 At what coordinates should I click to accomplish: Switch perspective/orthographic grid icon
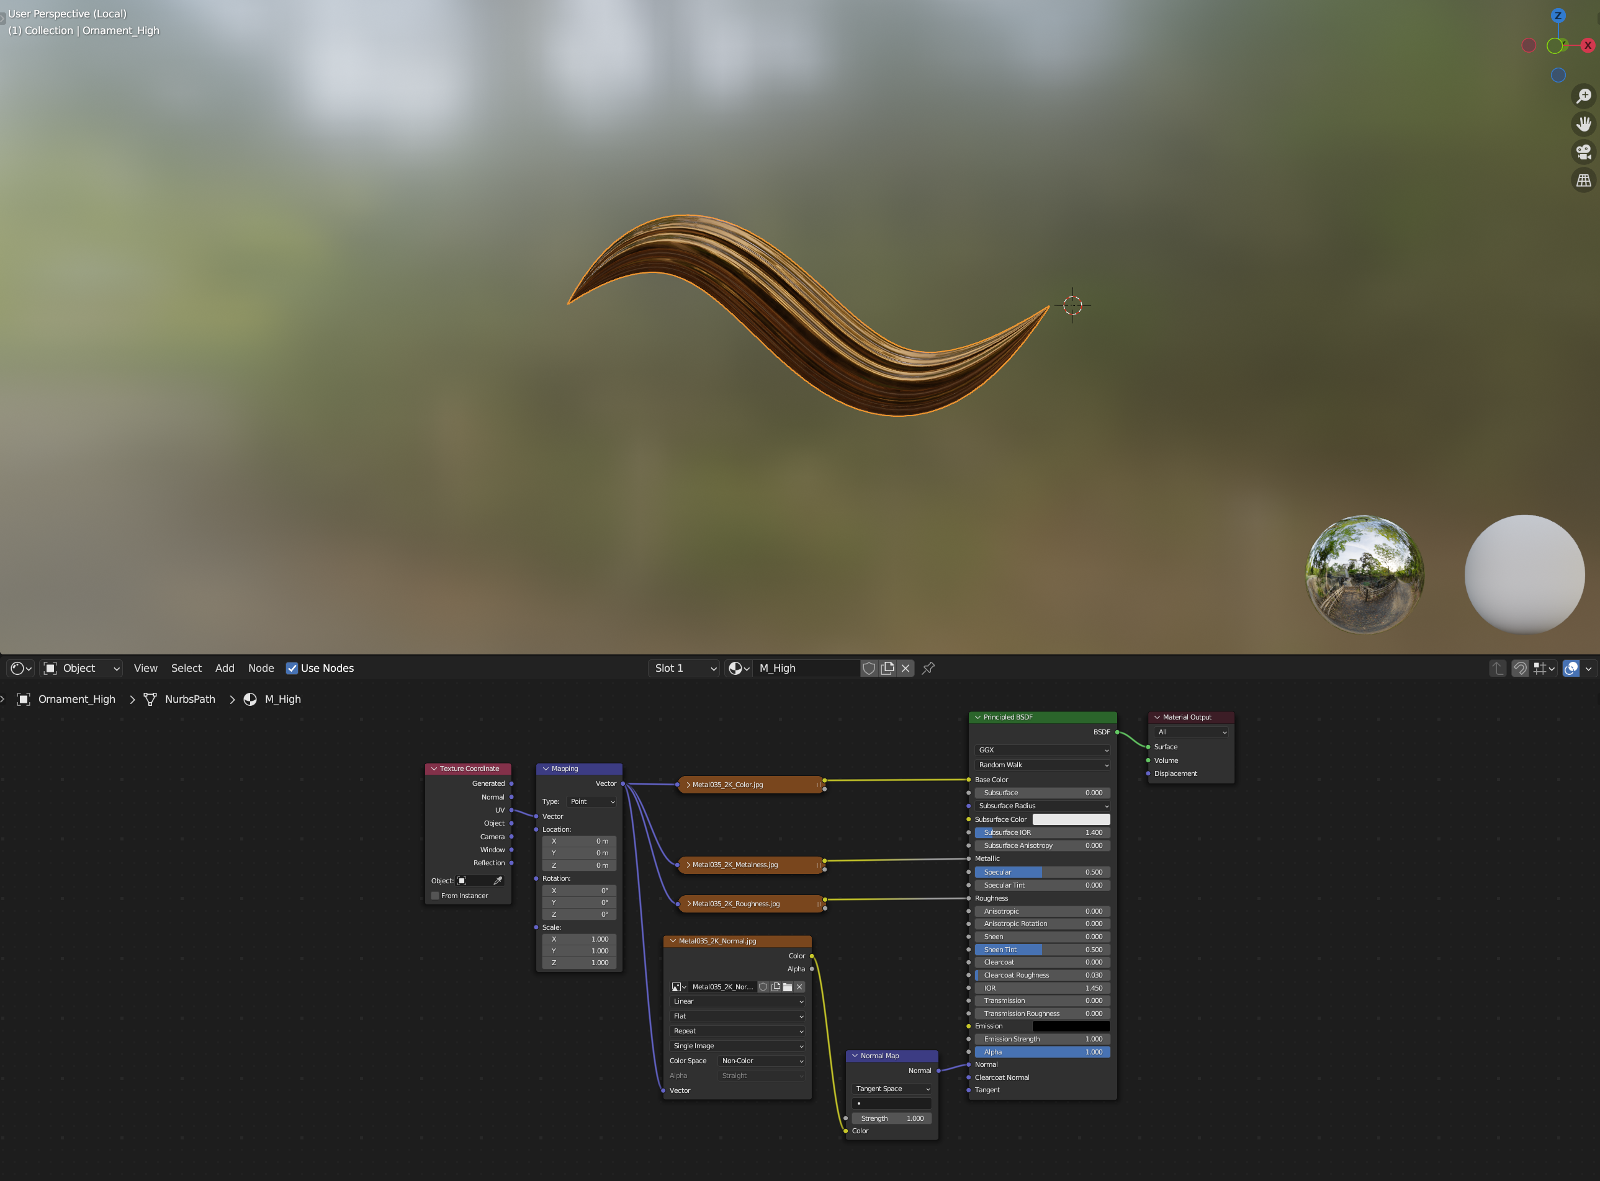tap(1583, 181)
